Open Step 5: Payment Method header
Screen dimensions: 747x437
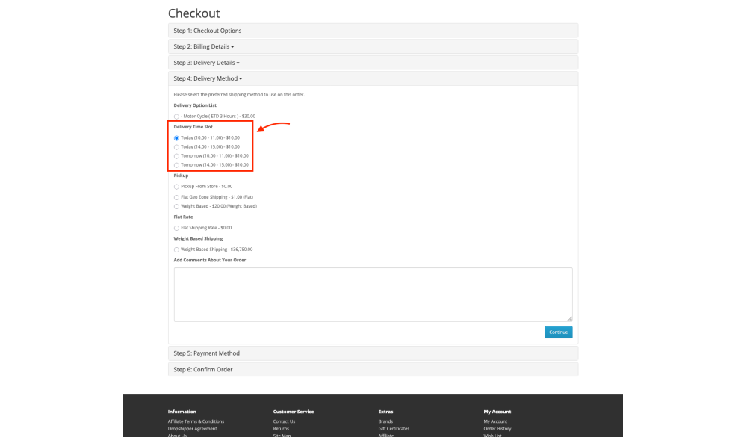[x=206, y=353]
